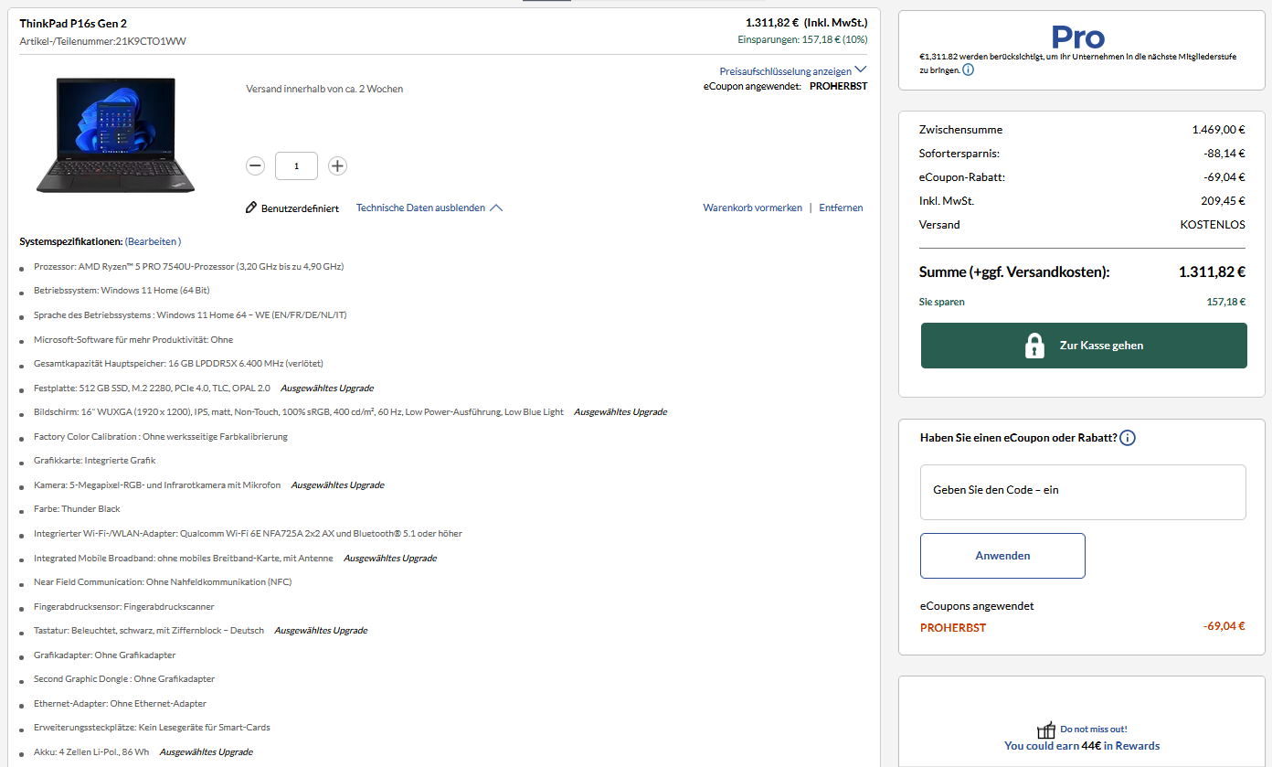Click the laptop product thumbnail image

114,134
